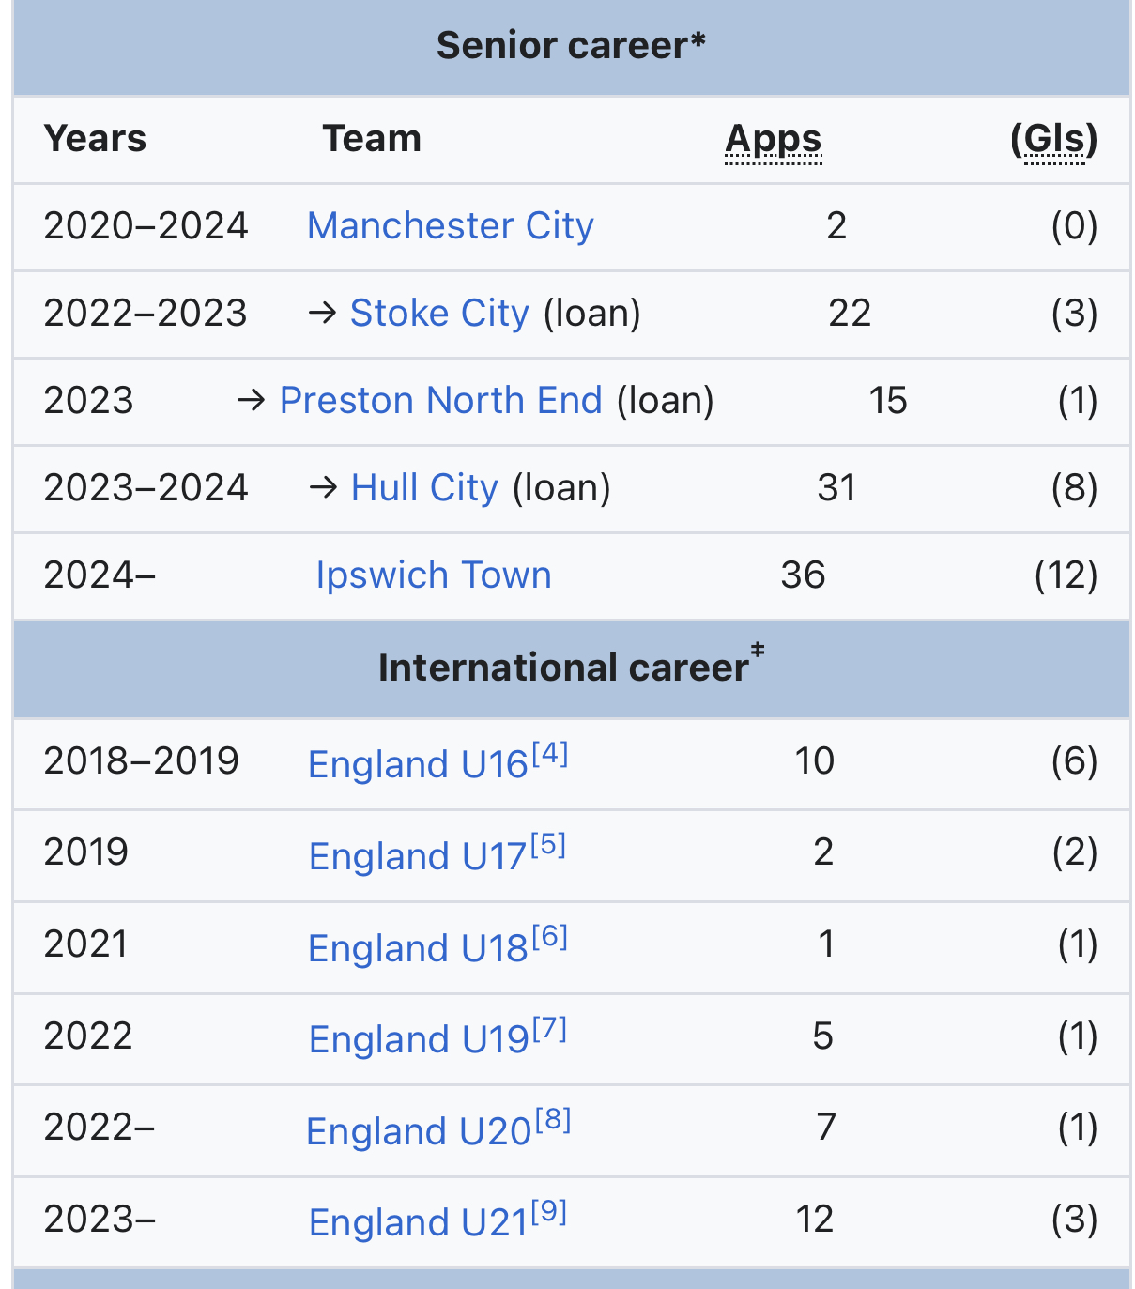Click the Senior career asterisk note

[x=698, y=41]
